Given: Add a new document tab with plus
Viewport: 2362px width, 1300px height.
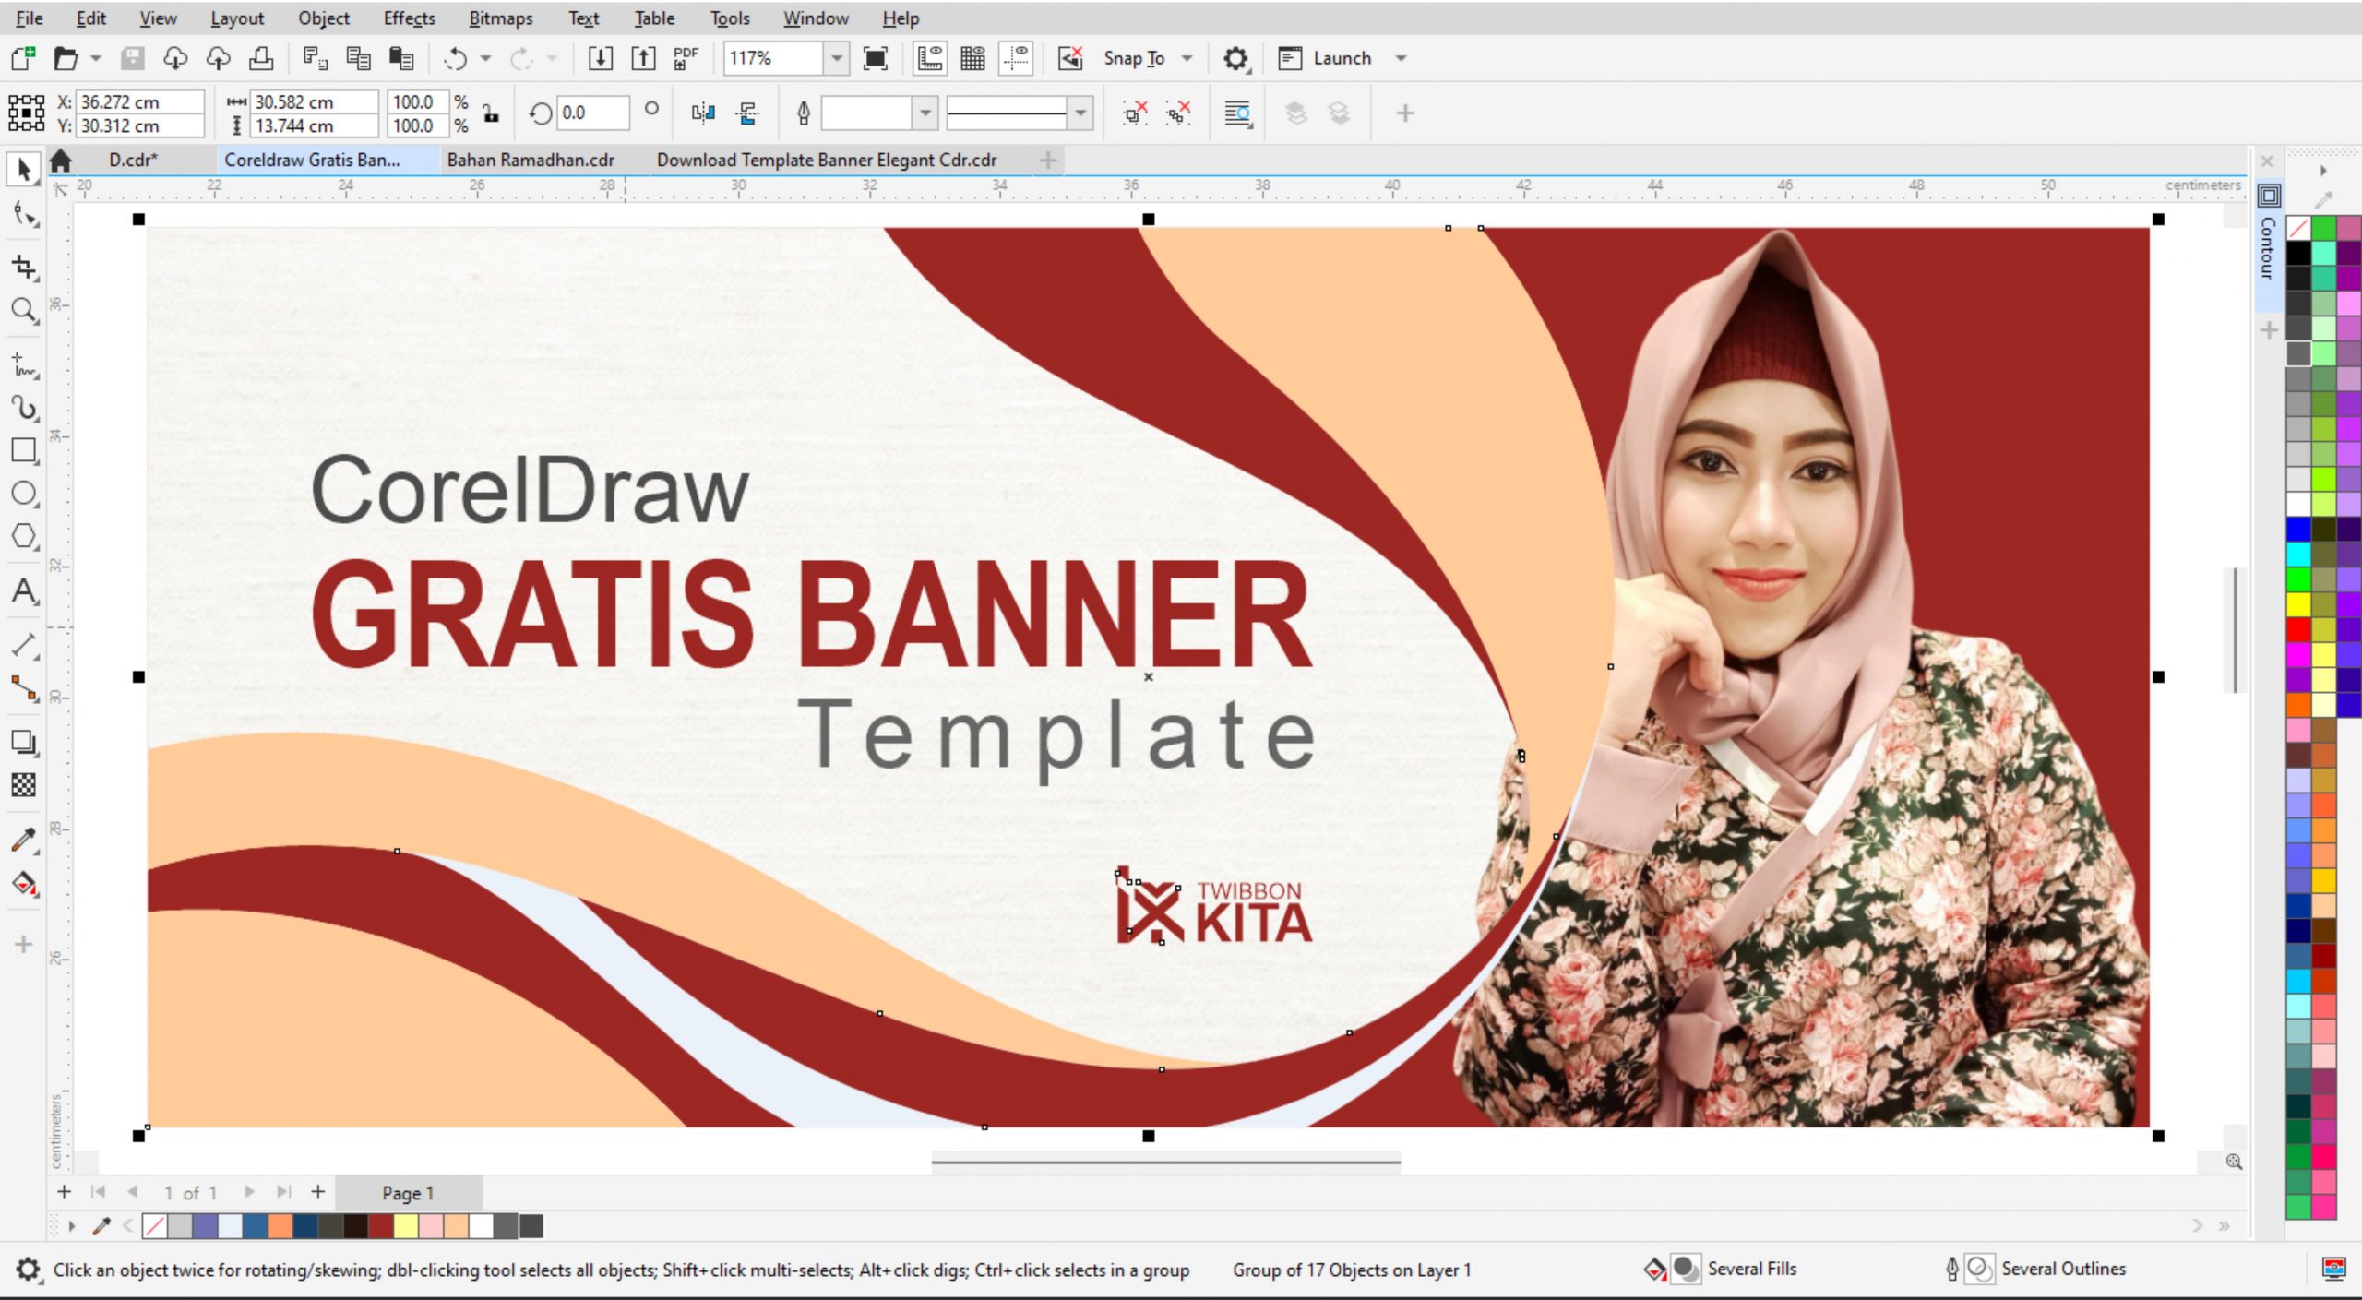Looking at the screenshot, I should pos(1047,161).
